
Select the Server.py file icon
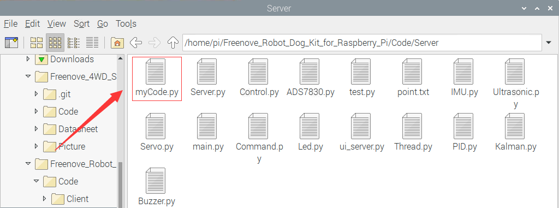207,72
